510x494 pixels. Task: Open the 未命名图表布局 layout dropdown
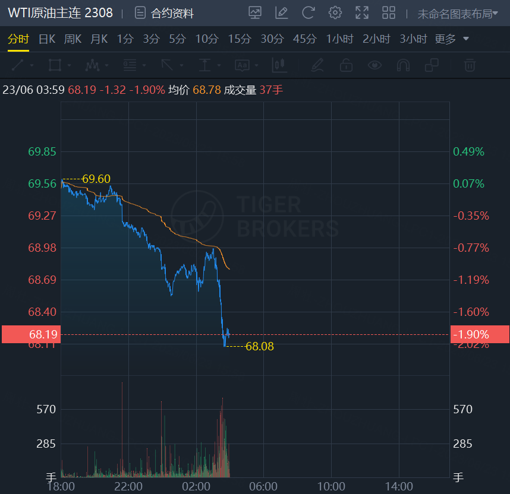click(x=458, y=14)
